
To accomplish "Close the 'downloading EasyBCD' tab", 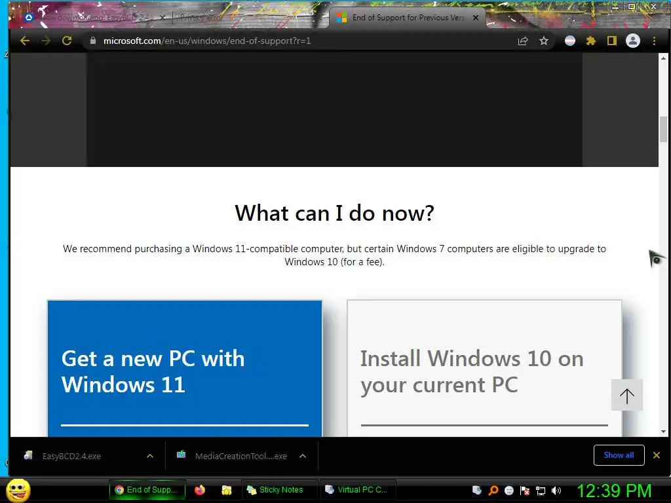I will pos(163,18).
